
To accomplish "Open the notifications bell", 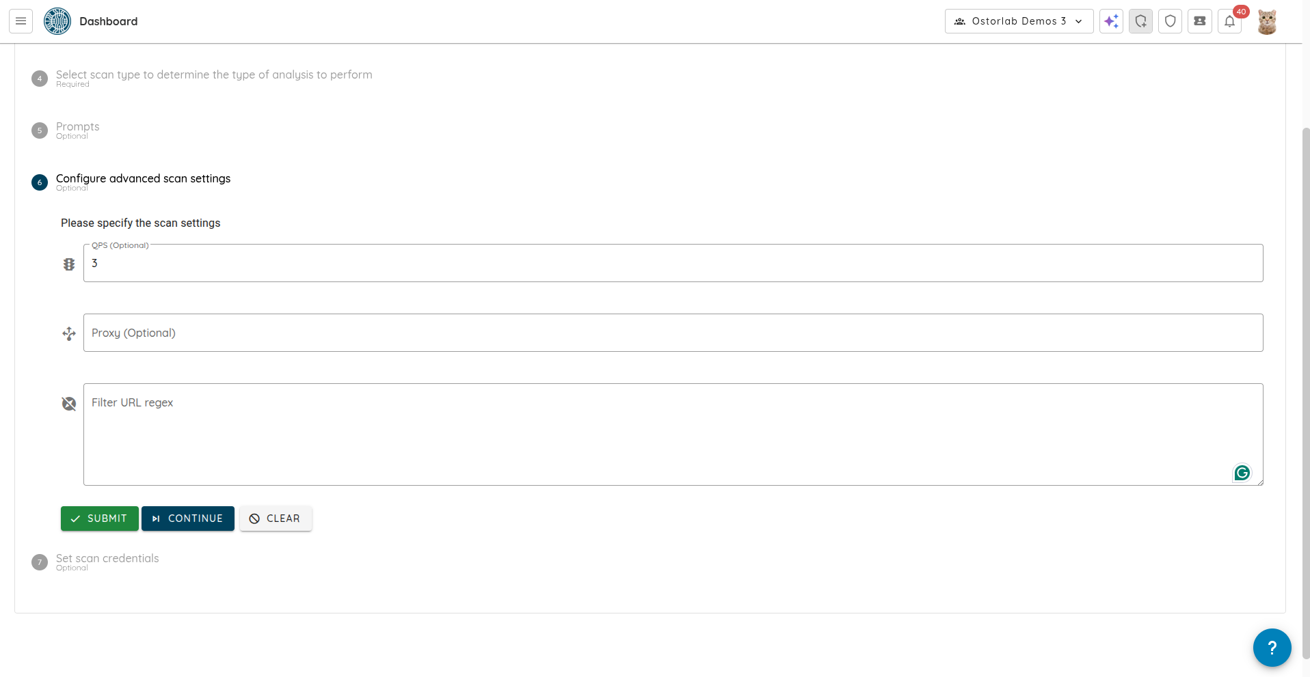I will (x=1229, y=21).
